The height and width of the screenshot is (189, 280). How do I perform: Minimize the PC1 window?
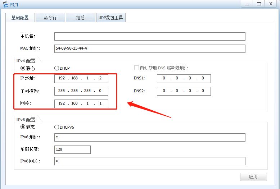coord(247,4)
